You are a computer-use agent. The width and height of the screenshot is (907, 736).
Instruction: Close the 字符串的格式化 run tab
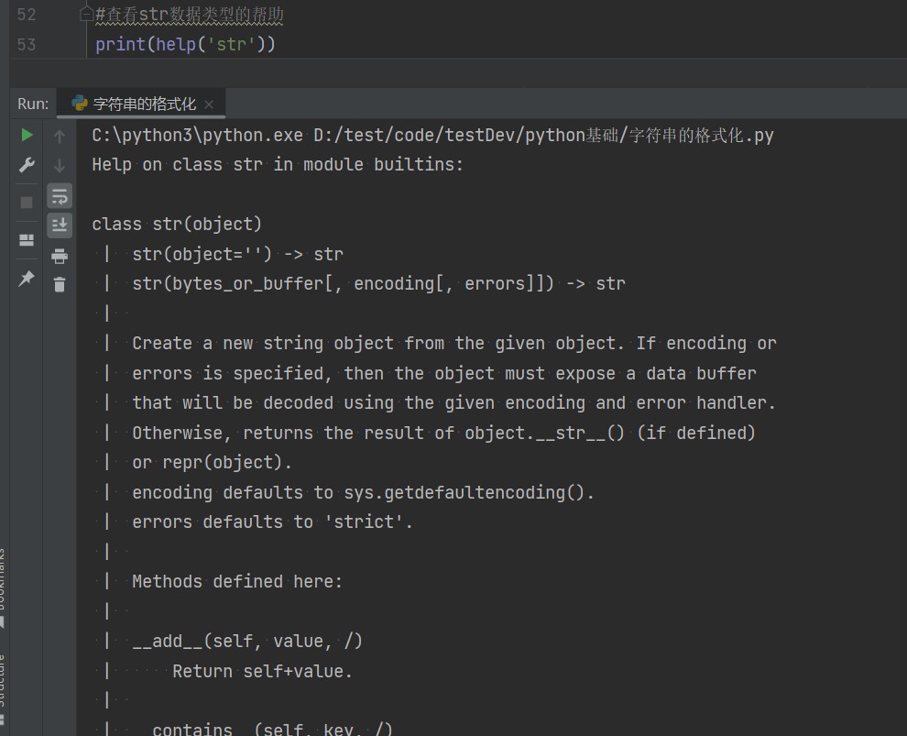(x=209, y=104)
